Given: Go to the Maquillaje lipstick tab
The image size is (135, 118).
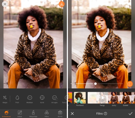Looking at the screenshot, I should click(x=33, y=114).
